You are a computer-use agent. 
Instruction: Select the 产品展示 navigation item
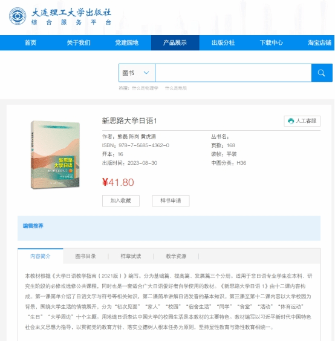(x=175, y=42)
